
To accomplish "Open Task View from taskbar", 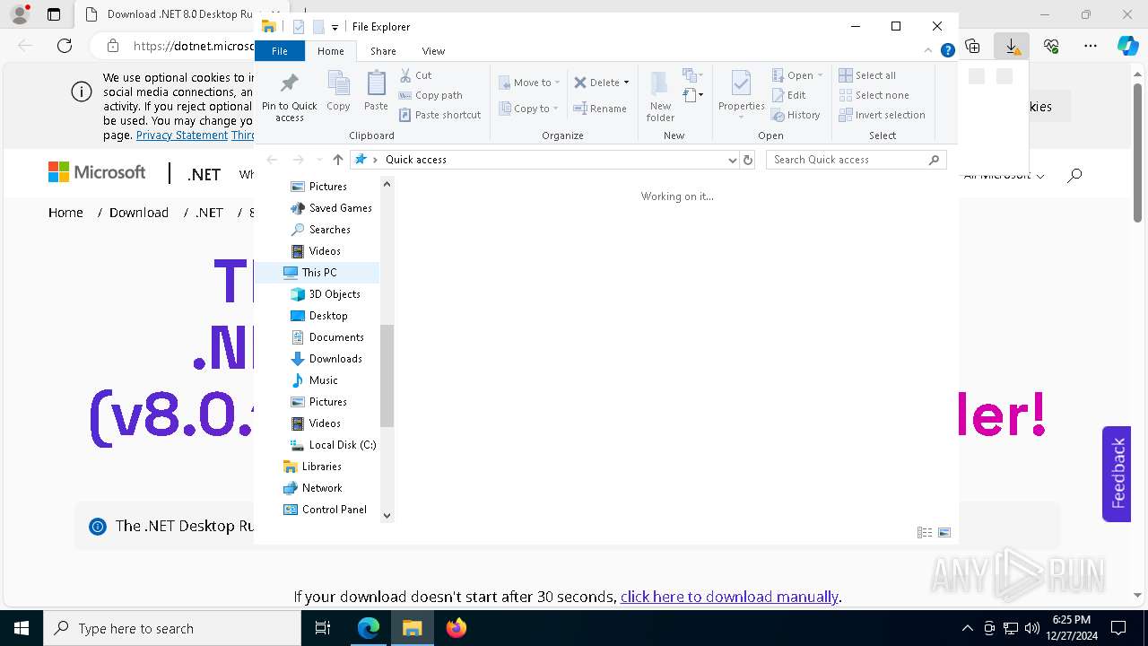I will (324, 628).
